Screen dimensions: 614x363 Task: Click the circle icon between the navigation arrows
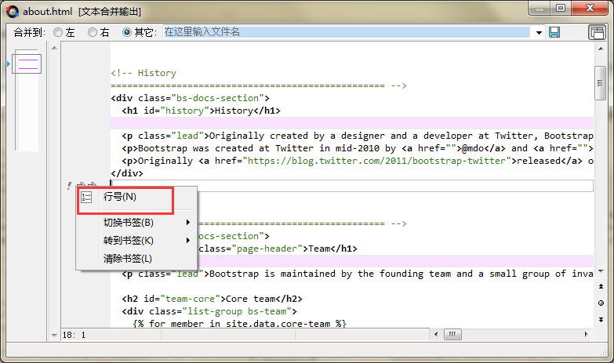click(601, 303)
